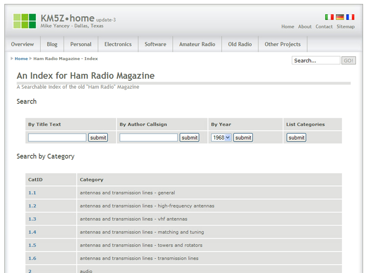Open the Software navigation tab
367x273 pixels.
155,44
